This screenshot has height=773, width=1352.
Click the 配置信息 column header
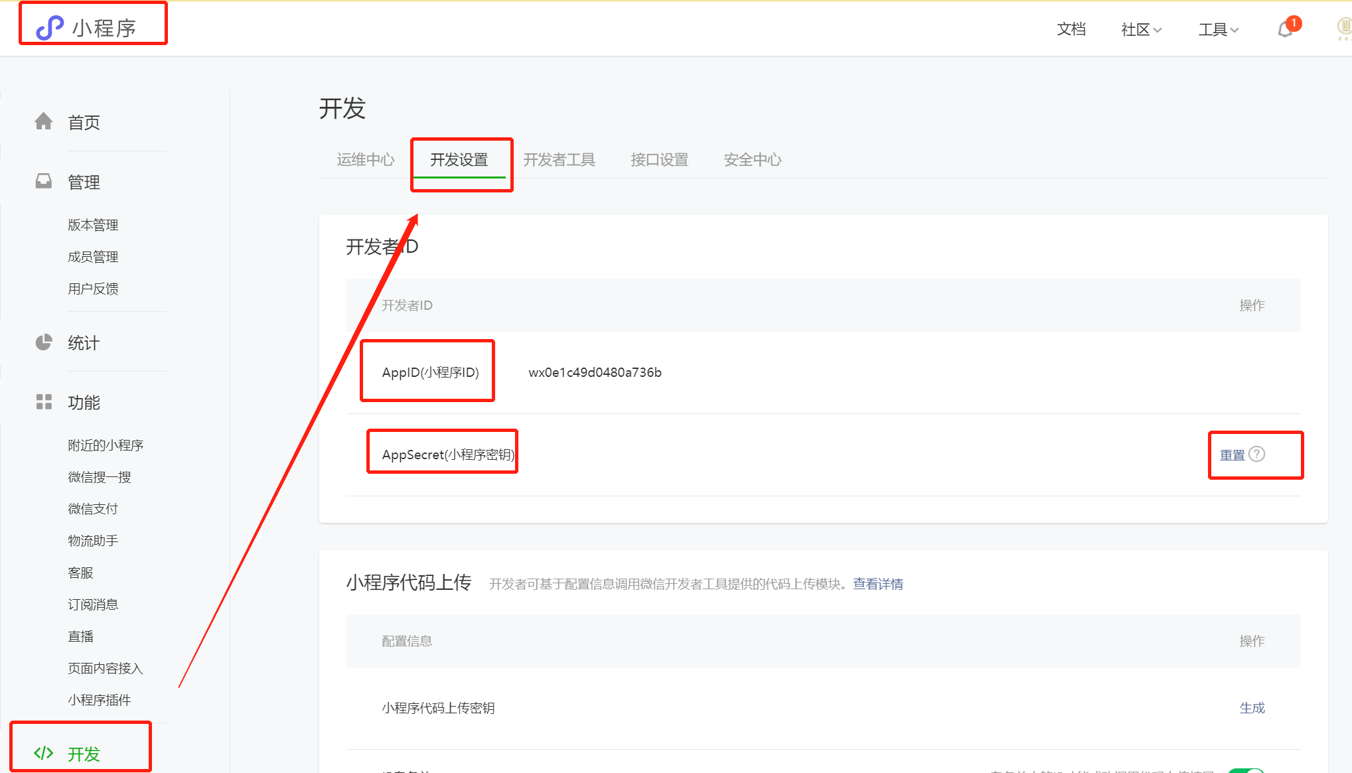(407, 641)
